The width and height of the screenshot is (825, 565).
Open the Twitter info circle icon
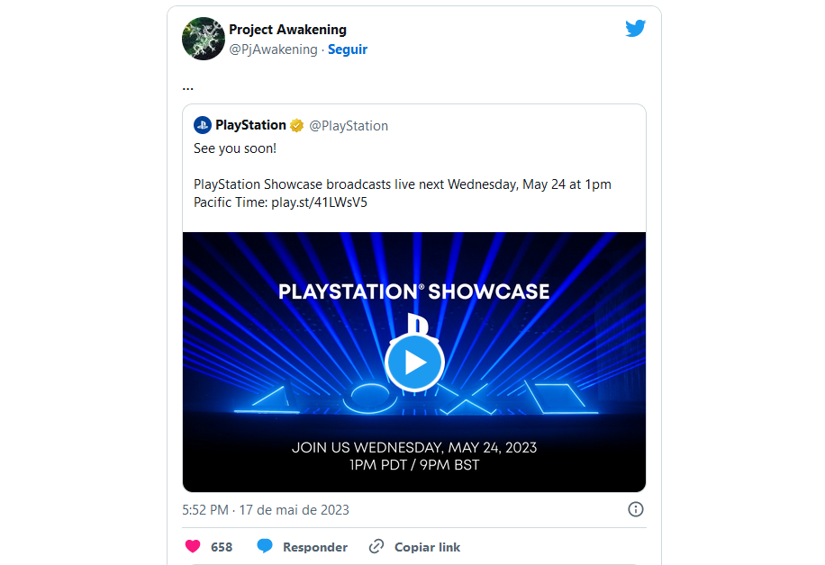[x=635, y=509]
